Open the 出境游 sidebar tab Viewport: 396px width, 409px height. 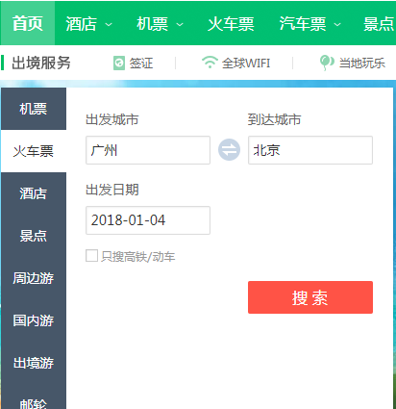(34, 363)
